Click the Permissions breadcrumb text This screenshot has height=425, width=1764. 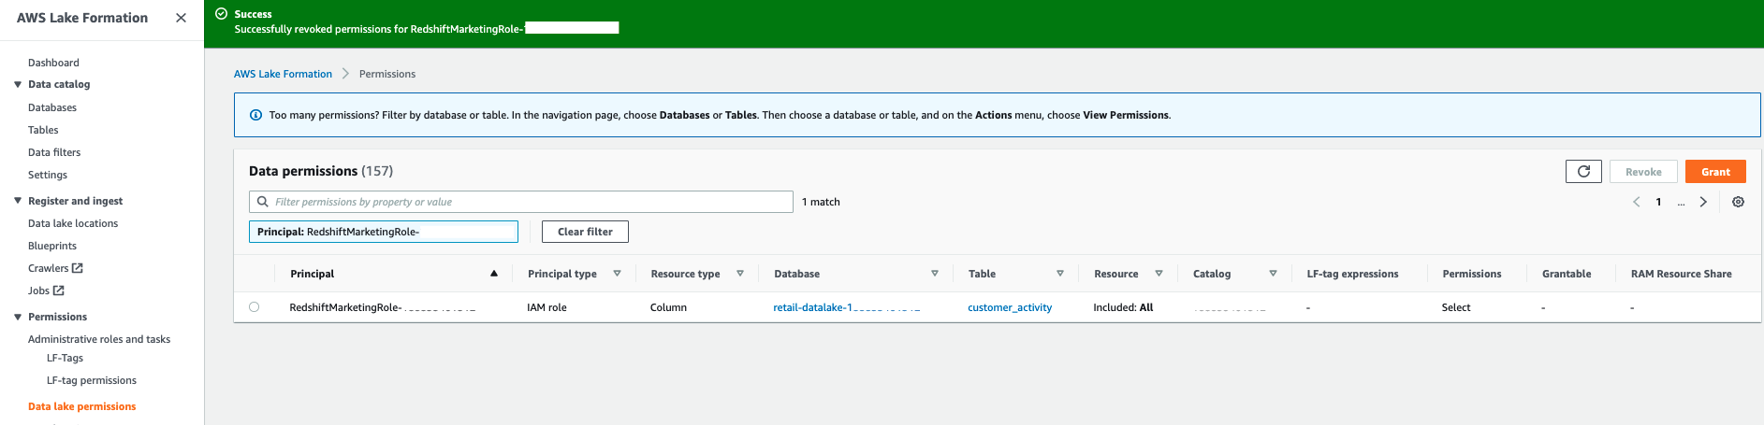pyautogui.click(x=387, y=74)
